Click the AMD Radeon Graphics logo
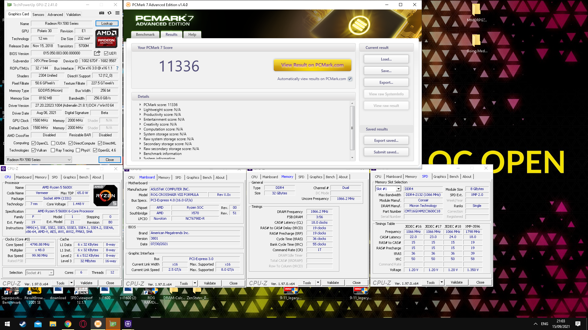Viewport: 588px width, 330px height. tap(107, 38)
